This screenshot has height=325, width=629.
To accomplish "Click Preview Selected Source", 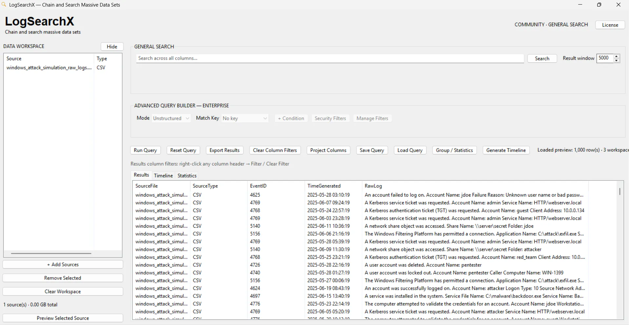I will (x=63, y=318).
